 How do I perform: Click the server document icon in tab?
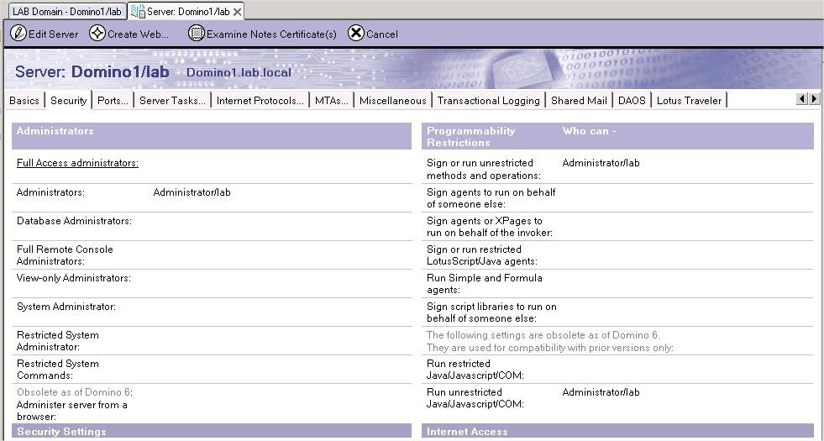tap(138, 12)
